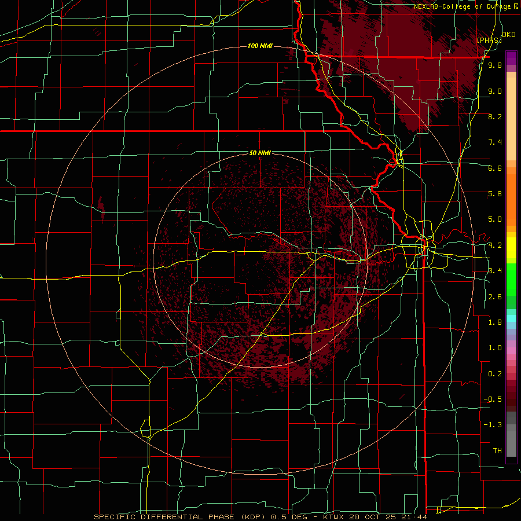Screen dimensions: 521x521
Task: Click the 7.4 color scale value
Action: 495,142
